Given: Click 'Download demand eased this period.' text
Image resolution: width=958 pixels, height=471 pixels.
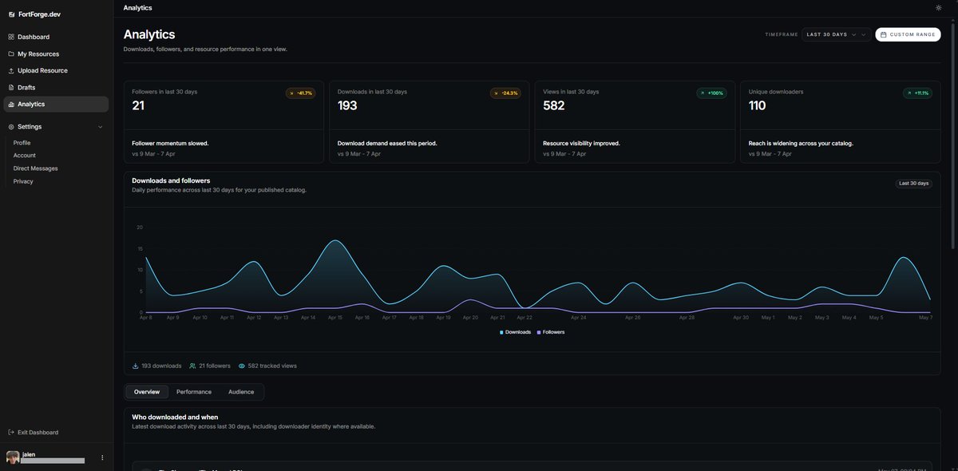Looking at the screenshot, I should [x=387, y=144].
